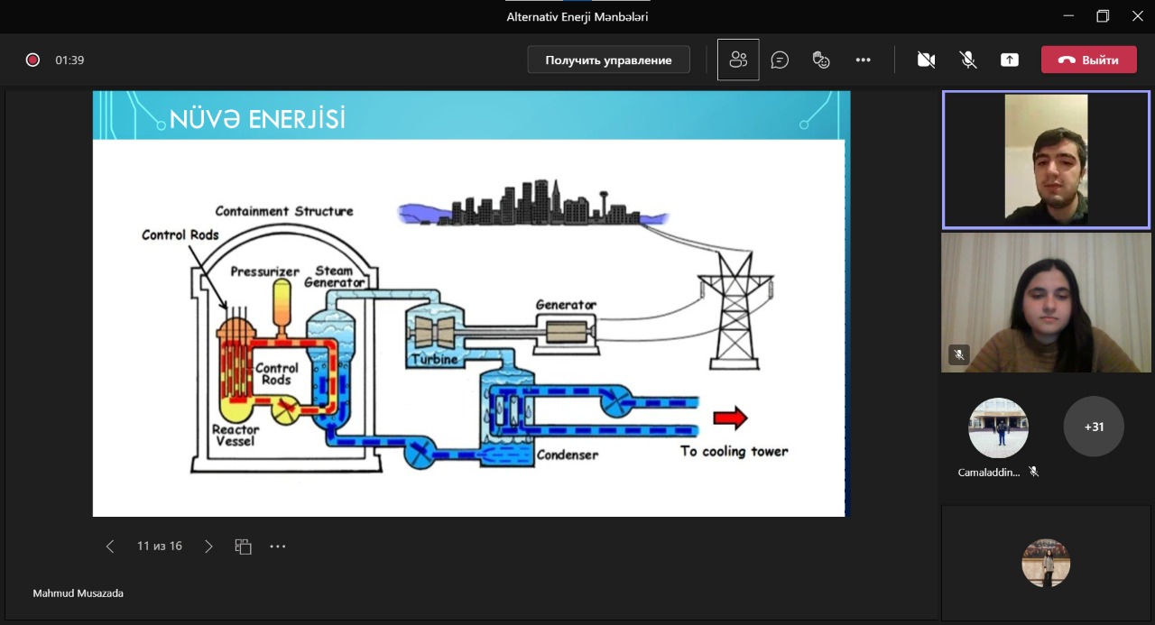Select the highlighted speaker video tile
Image resolution: width=1155 pixels, height=625 pixels.
pyautogui.click(x=1046, y=160)
